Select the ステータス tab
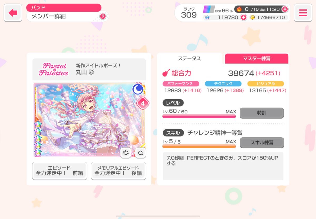The width and height of the screenshot is (316, 219). 189,58
